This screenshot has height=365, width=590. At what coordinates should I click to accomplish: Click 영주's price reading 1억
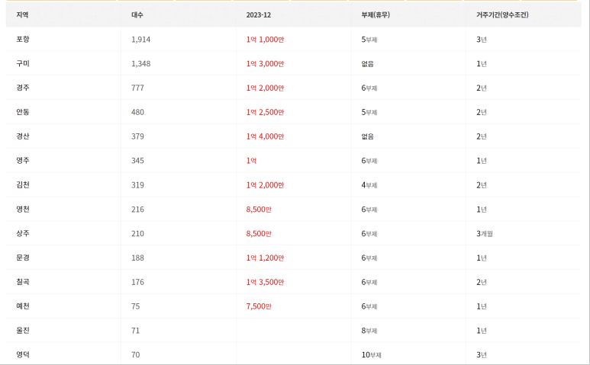tap(251, 161)
